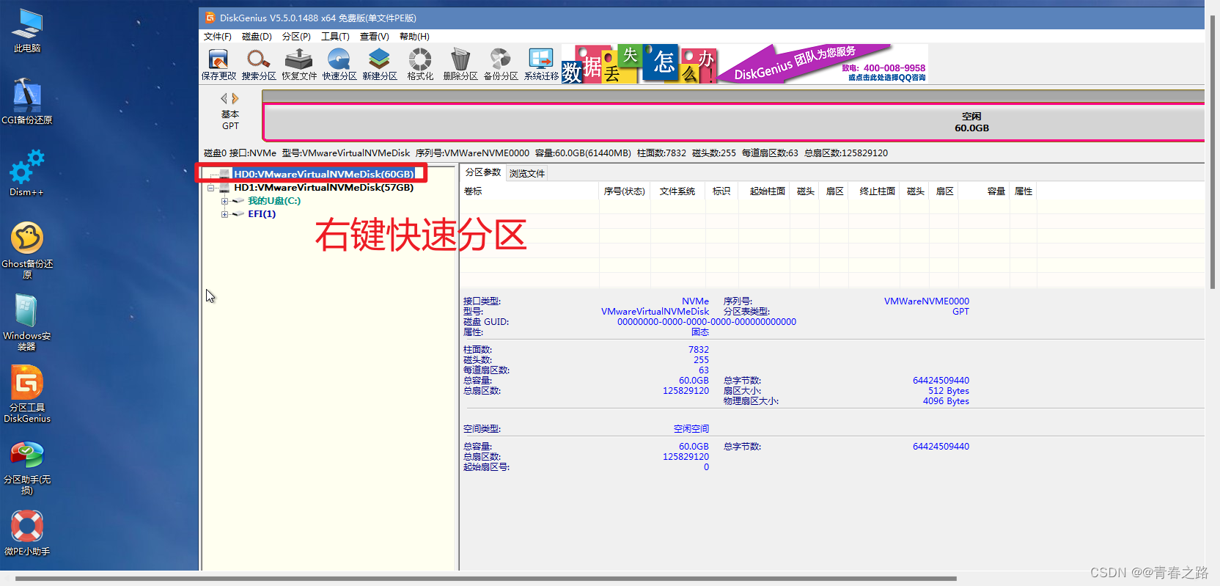The height and width of the screenshot is (586, 1220).
Task: Open the Search Partitions (搜索分区) tool
Action: coord(259,64)
